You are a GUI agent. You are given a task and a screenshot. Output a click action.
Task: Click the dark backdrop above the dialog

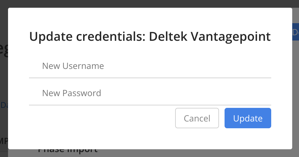(x=149, y=4)
